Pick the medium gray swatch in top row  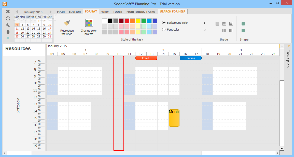pos(116,21)
